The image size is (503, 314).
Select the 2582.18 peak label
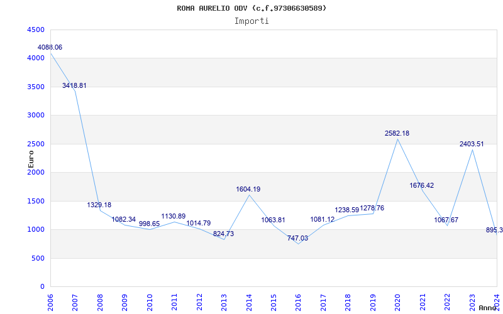[x=397, y=133]
